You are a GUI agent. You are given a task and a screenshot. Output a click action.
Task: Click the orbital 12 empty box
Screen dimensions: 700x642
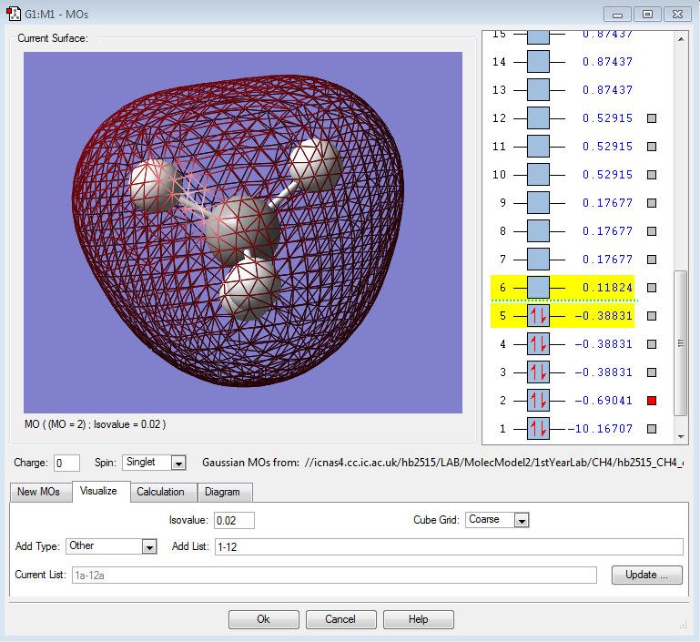pos(538,118)
